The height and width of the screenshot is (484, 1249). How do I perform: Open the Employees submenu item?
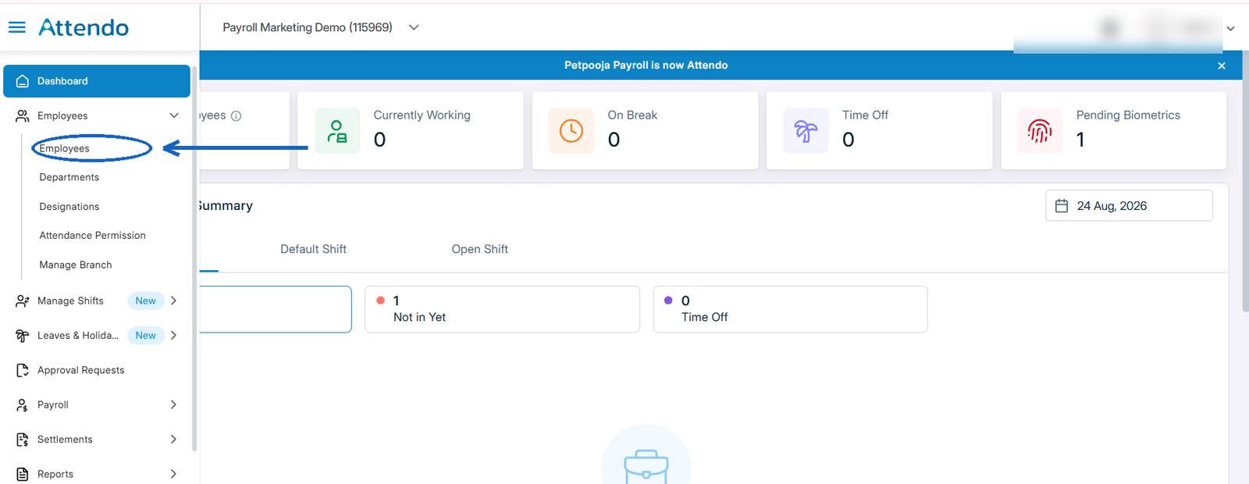tap(65, 148)
